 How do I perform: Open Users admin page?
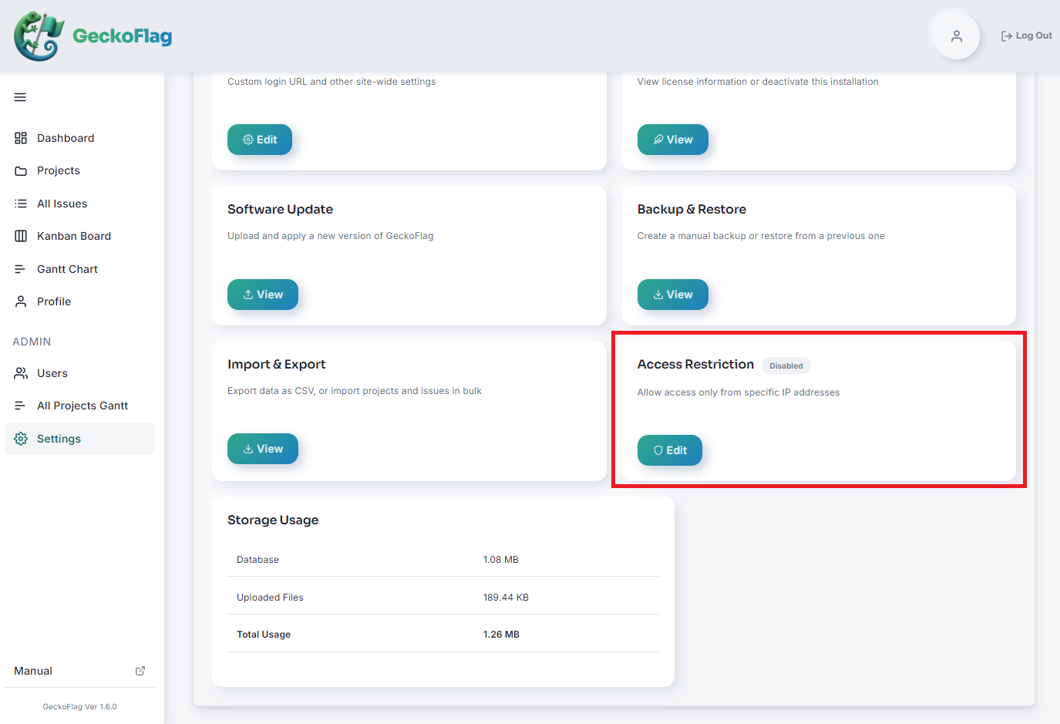(x=79, y=373)
